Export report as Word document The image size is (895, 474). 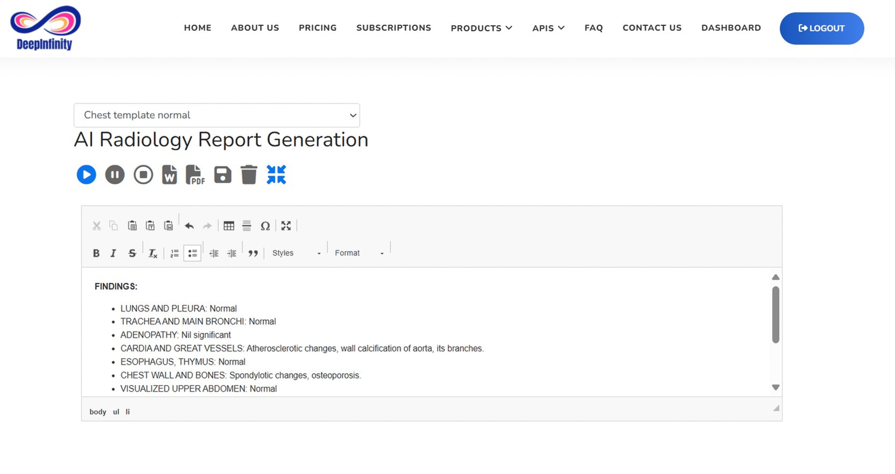pyautogui.click(x=170, y=175)
